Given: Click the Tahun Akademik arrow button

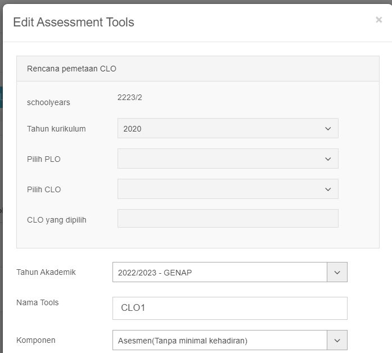Looking at the screenshot, I should click(337, 273).
